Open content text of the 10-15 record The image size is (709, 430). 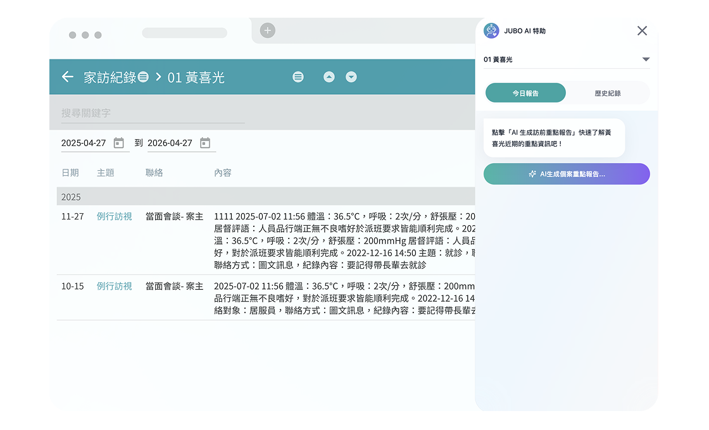coord(344,298)
